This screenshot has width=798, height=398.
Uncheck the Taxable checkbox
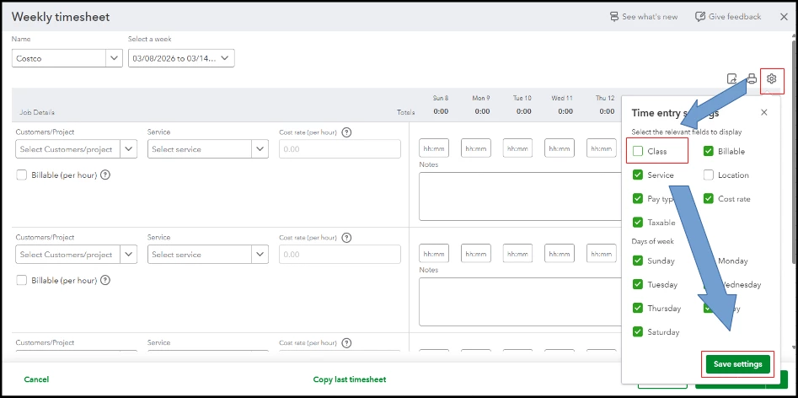coord(638,223)
